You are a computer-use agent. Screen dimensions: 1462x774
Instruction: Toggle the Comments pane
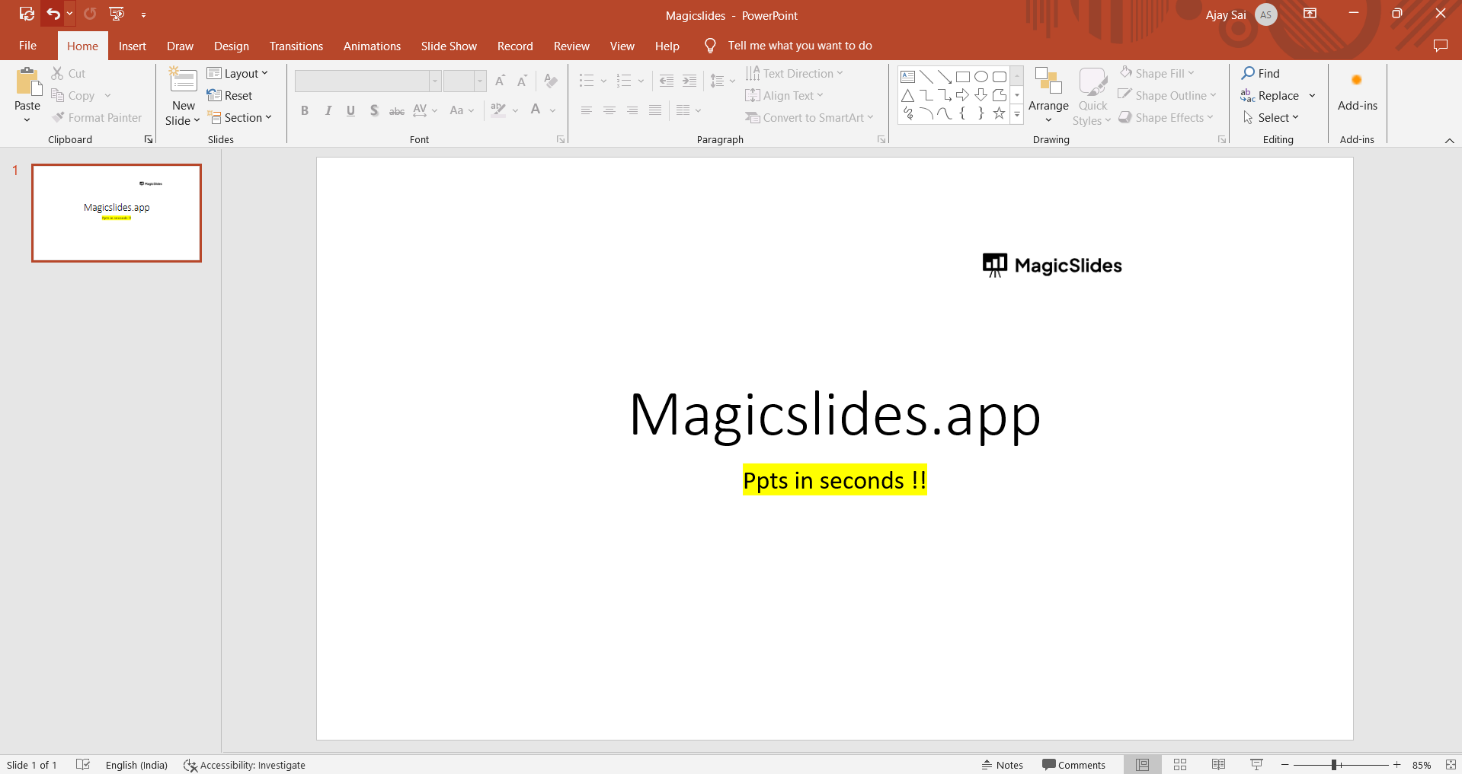point(1073,765)
